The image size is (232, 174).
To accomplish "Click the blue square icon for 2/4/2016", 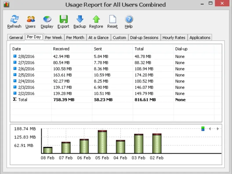I will point(15,81).
